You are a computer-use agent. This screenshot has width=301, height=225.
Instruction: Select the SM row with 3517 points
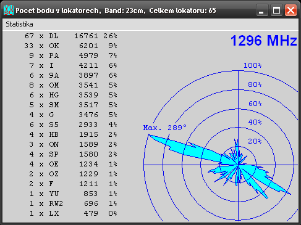coord(70,105)
